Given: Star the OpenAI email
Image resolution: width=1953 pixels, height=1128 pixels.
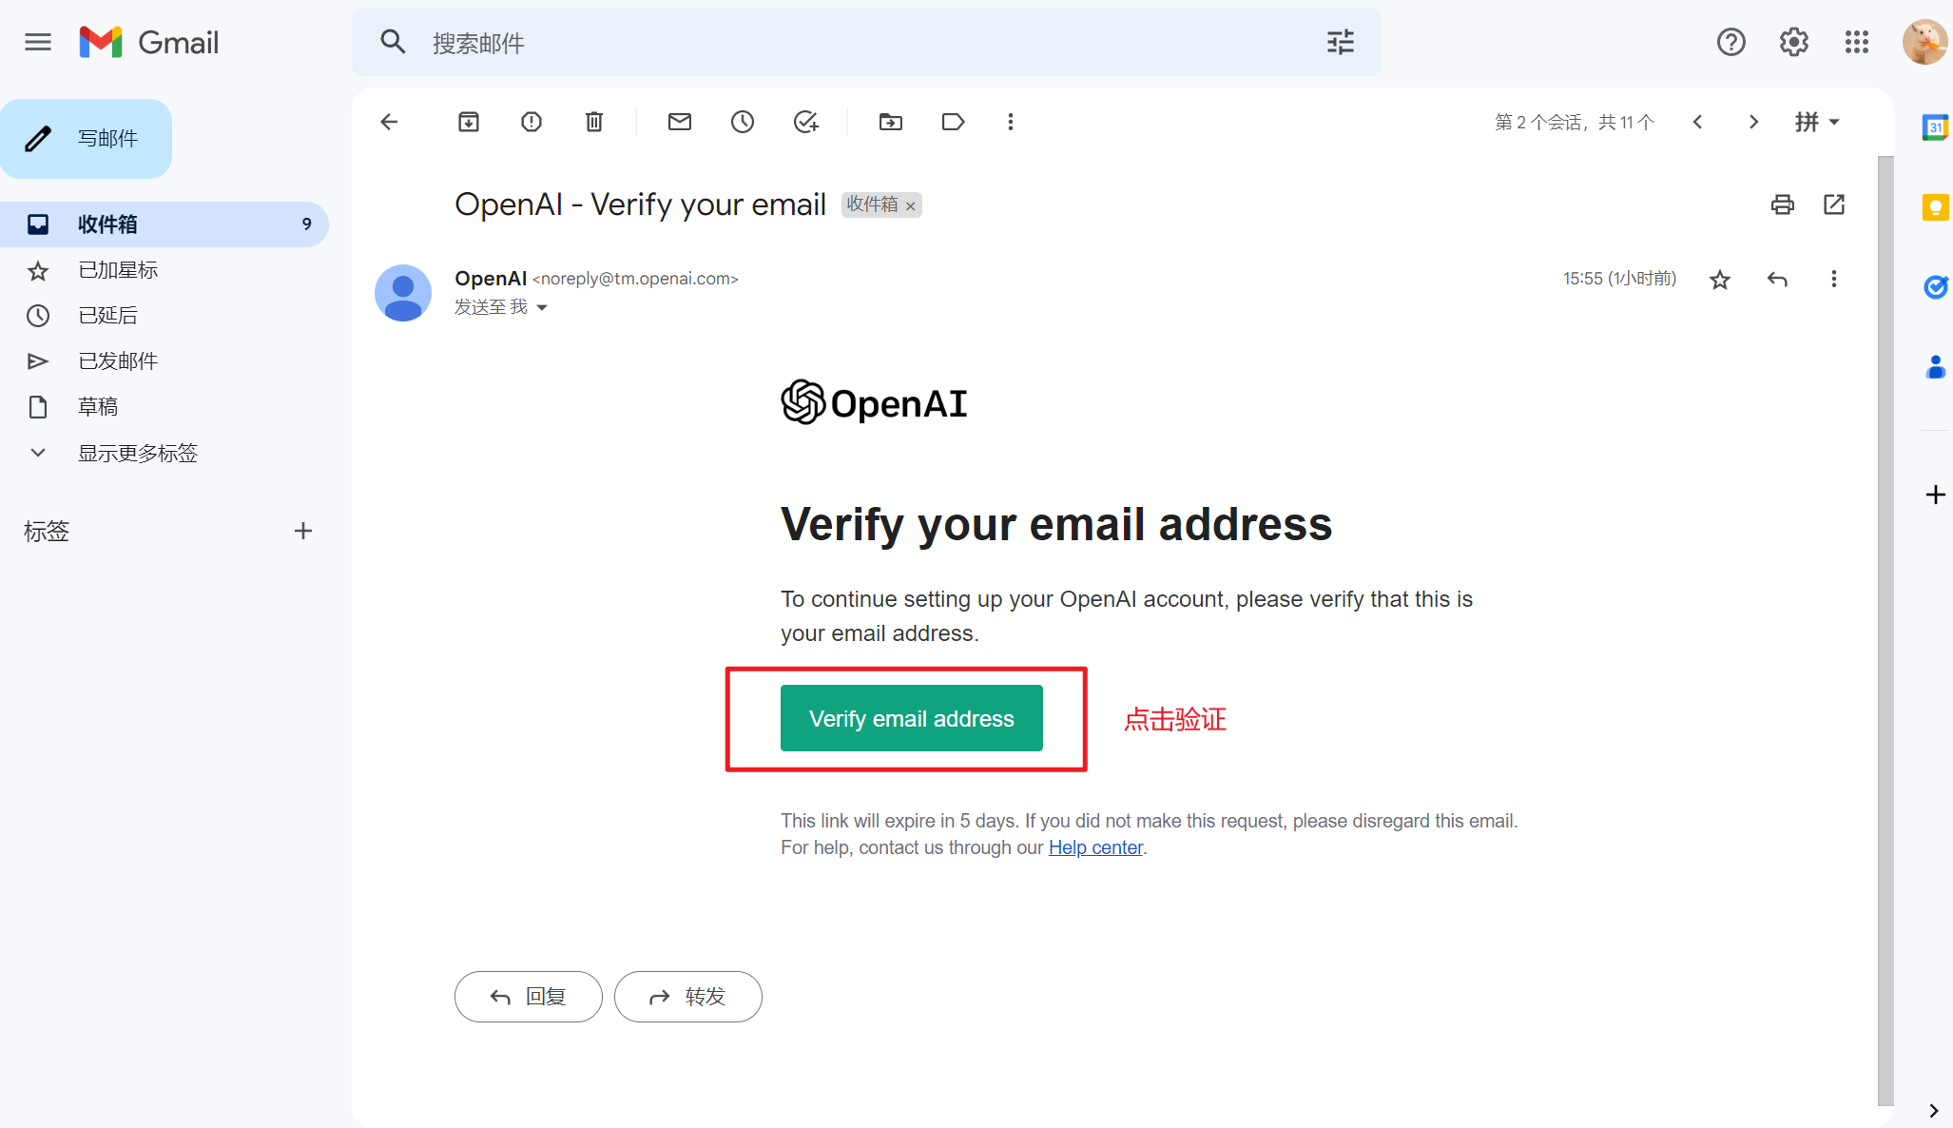Looking at the screenshot, I should point(1719,279).
